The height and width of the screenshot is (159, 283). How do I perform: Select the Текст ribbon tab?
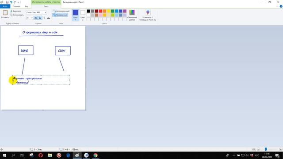coord(46,6)
